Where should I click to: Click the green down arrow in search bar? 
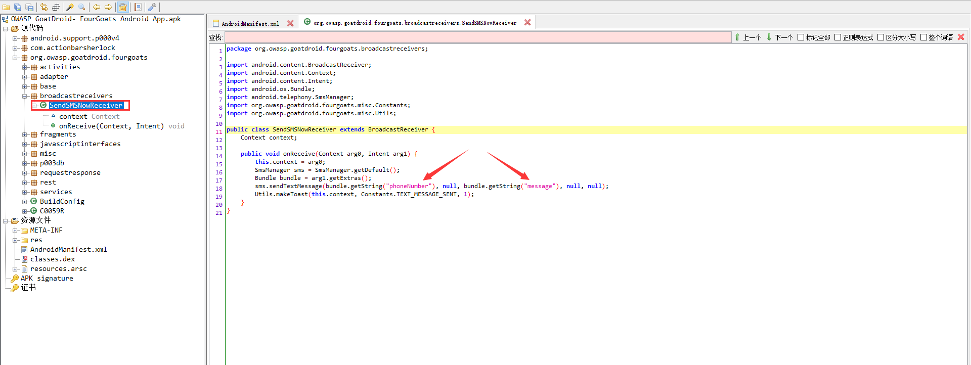point(769,37)
